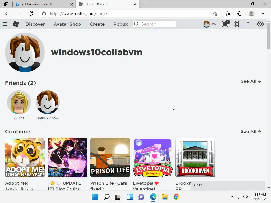Click the scrollbar down arrow
Image resolution: width=271 pixels, height=203 pixels.
click(269, 188)
